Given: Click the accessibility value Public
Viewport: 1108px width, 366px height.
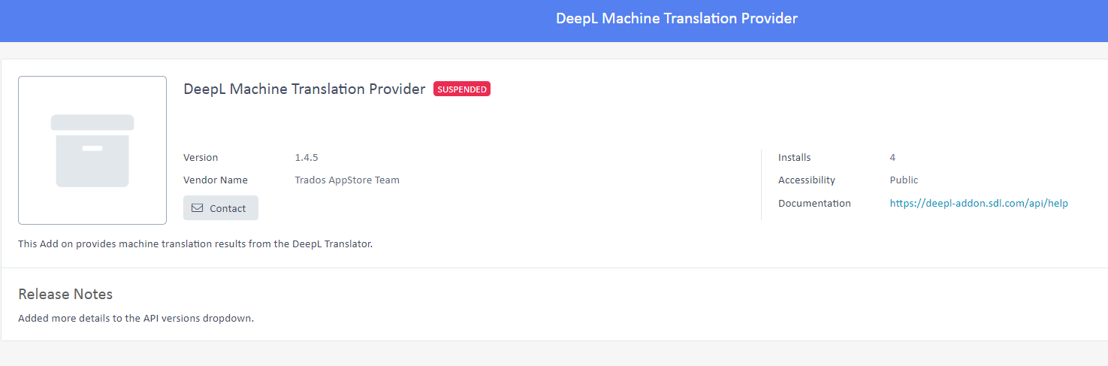Looking at the screenshot, I should click(x=904, y=180).
